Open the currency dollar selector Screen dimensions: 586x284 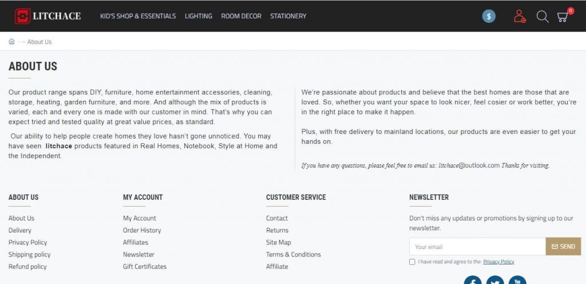point(489,16)
